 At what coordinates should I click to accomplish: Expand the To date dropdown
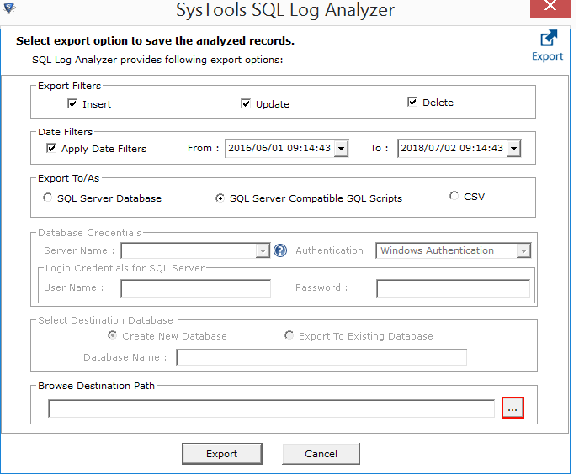(x=513, y=149)
